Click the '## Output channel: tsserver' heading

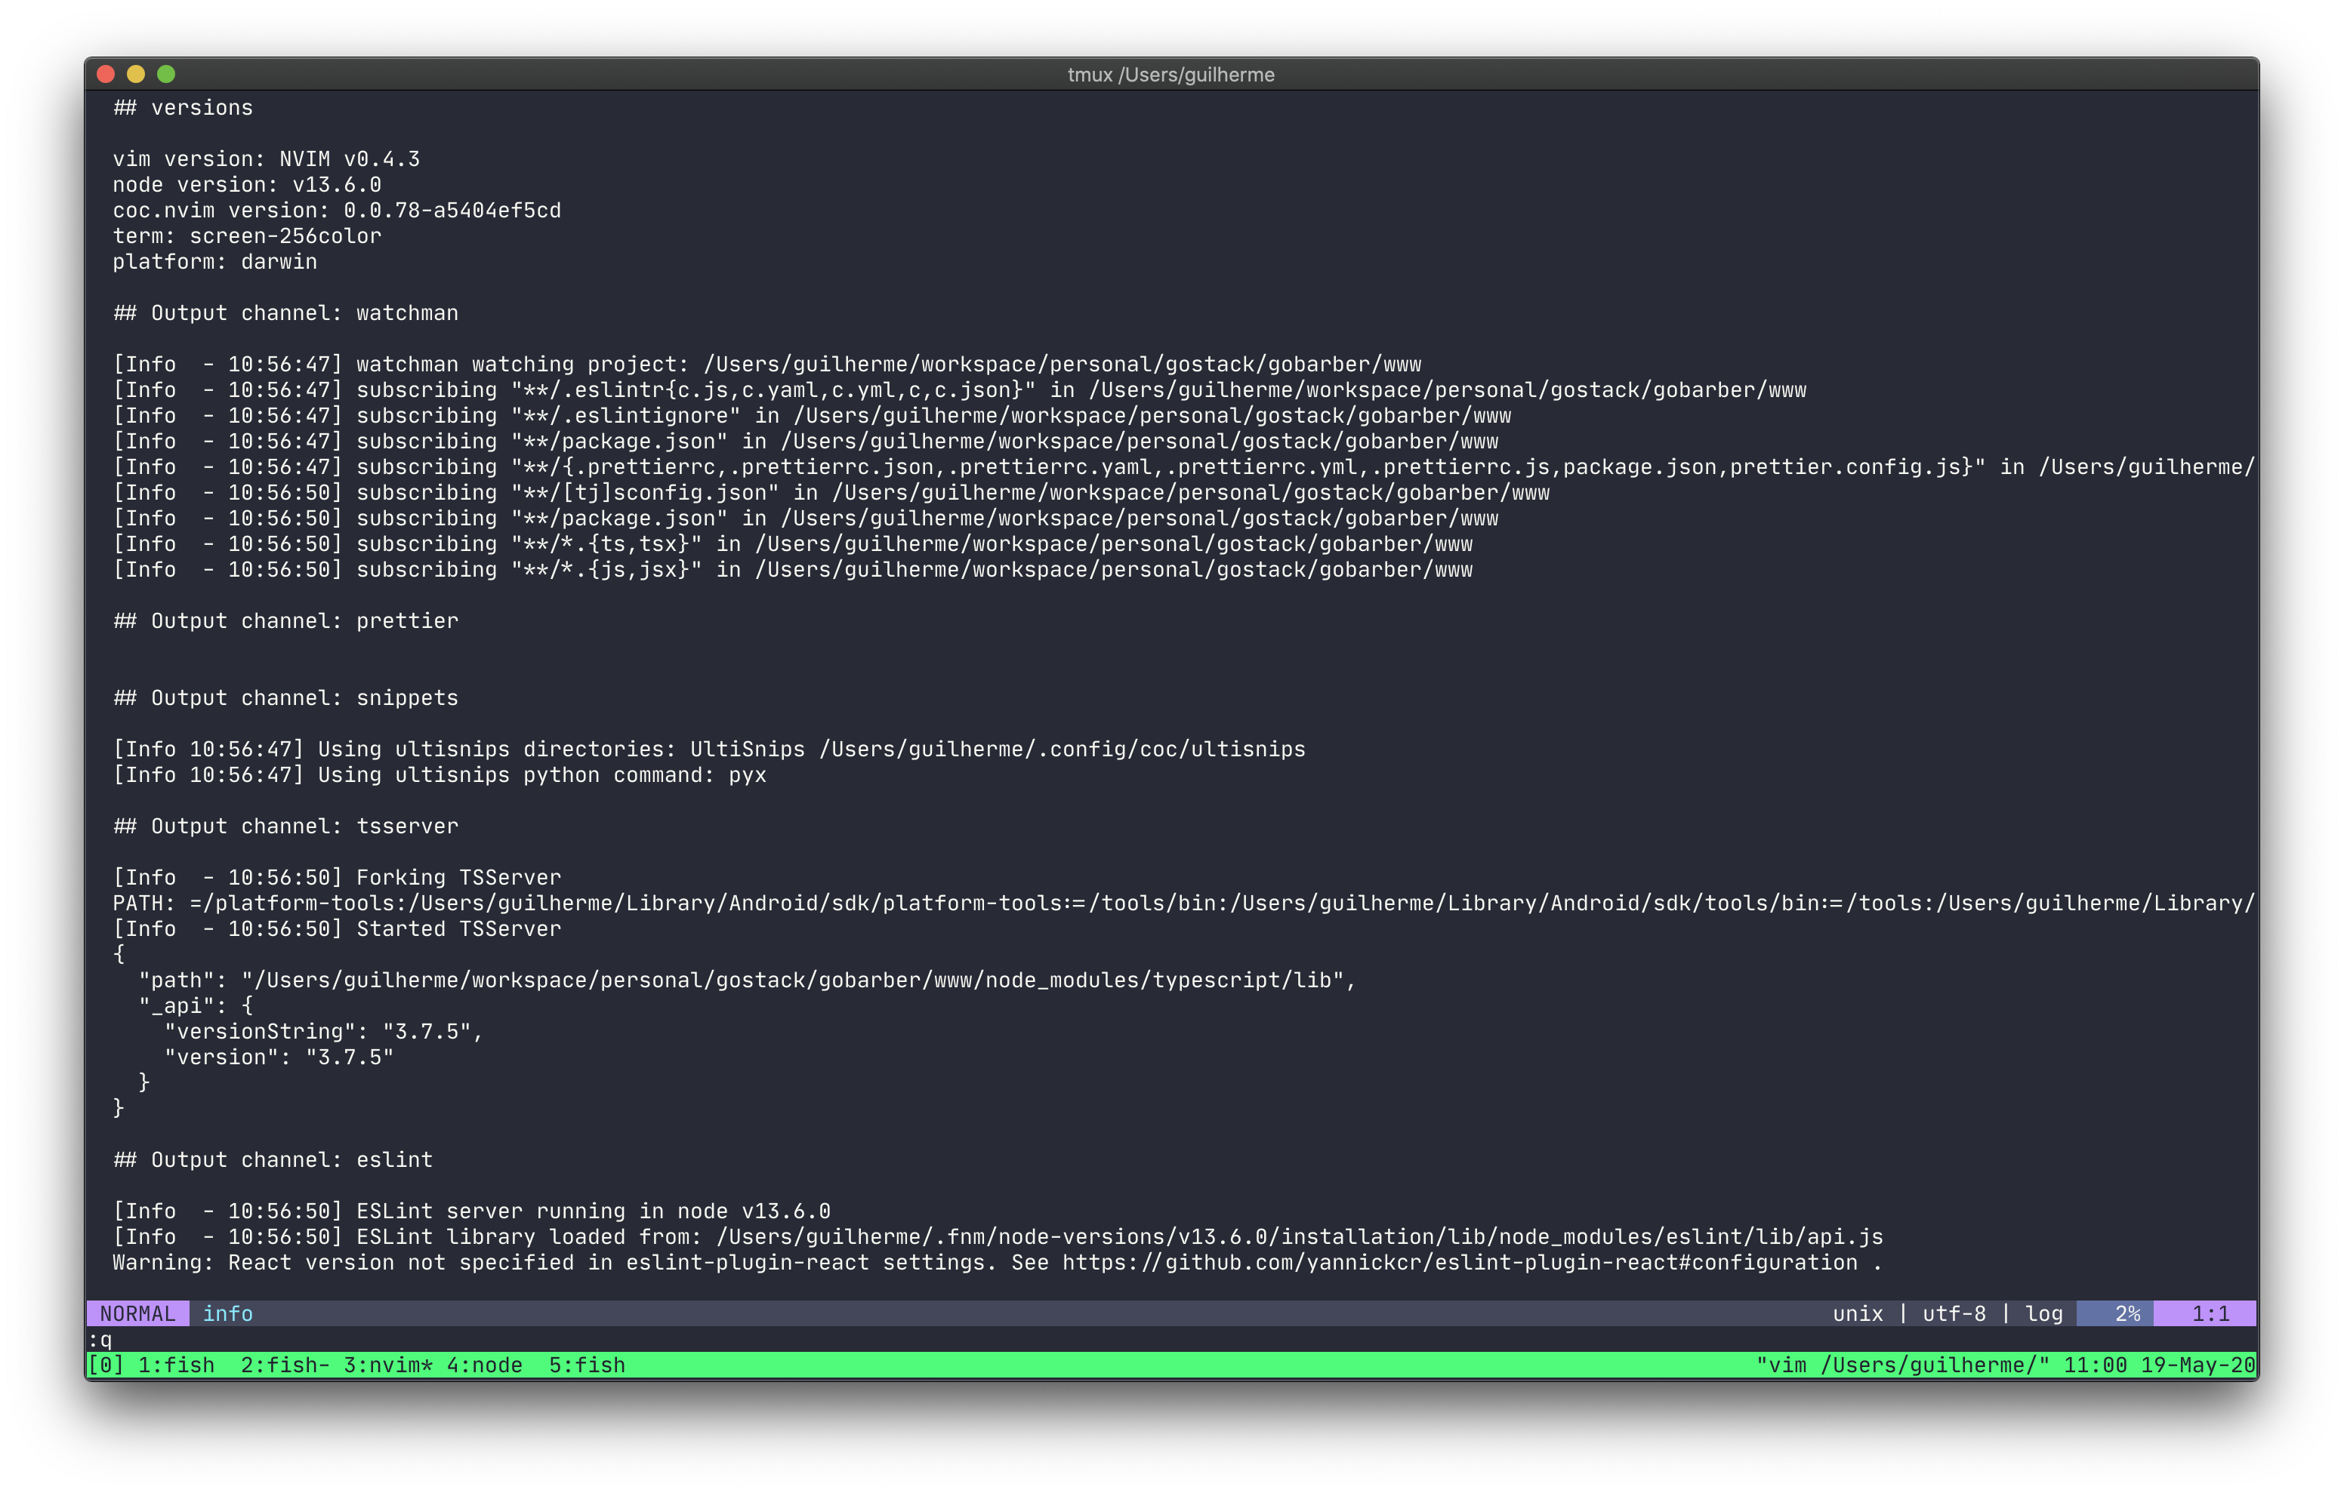(286, 825)
